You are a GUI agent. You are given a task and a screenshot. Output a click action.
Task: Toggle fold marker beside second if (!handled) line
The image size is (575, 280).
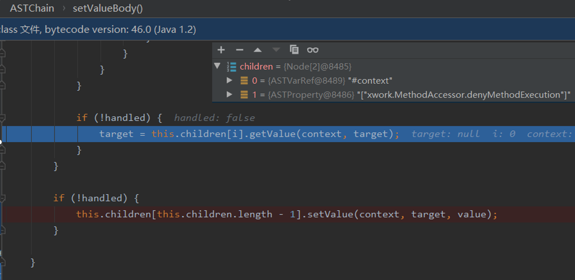(2, 198)
